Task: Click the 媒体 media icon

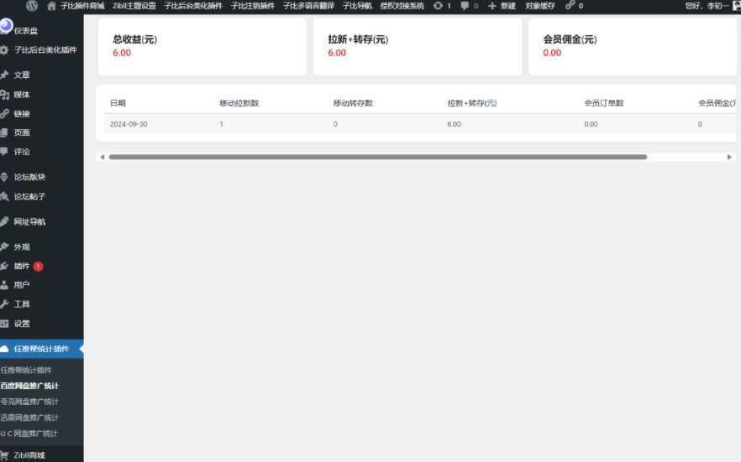Action: click(x=4, y=94)
